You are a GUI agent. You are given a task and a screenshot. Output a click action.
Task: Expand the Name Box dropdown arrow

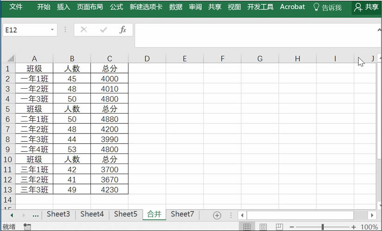point(52,30)
